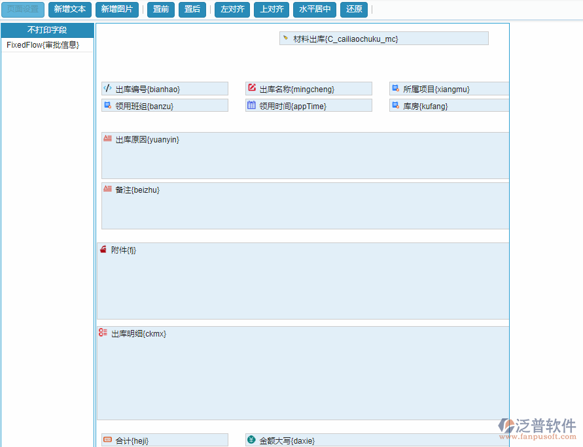Select the 不打印字段 panel header
This screenshot has height=447, width=583.
click(x=47, y=30)
